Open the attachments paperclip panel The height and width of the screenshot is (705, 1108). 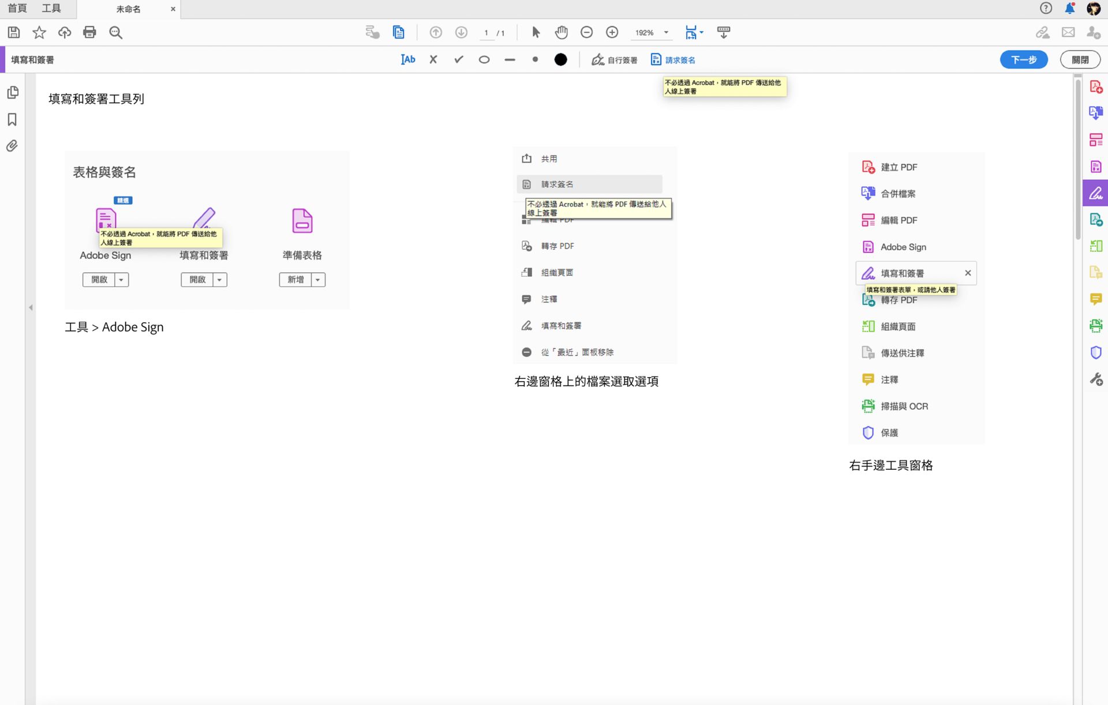12,146
